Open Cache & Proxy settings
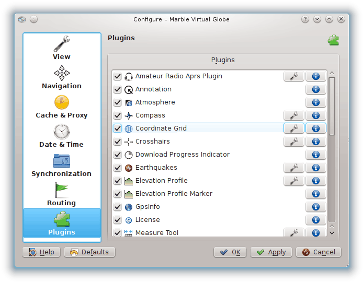Image resolution: width=363 pixels, height=282 pixels. [62, 107]
